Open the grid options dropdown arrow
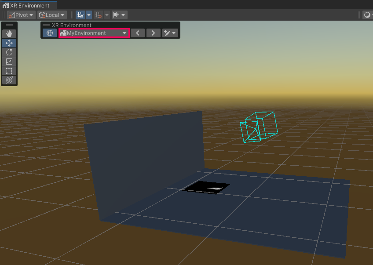 pos(89,15)
